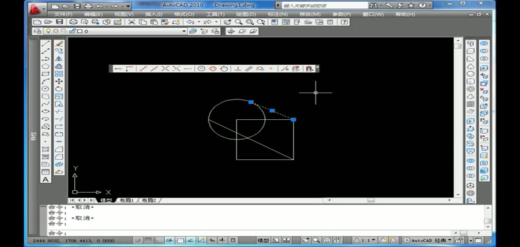Toggle Ortho mode in status bar

tap(159, 240)
